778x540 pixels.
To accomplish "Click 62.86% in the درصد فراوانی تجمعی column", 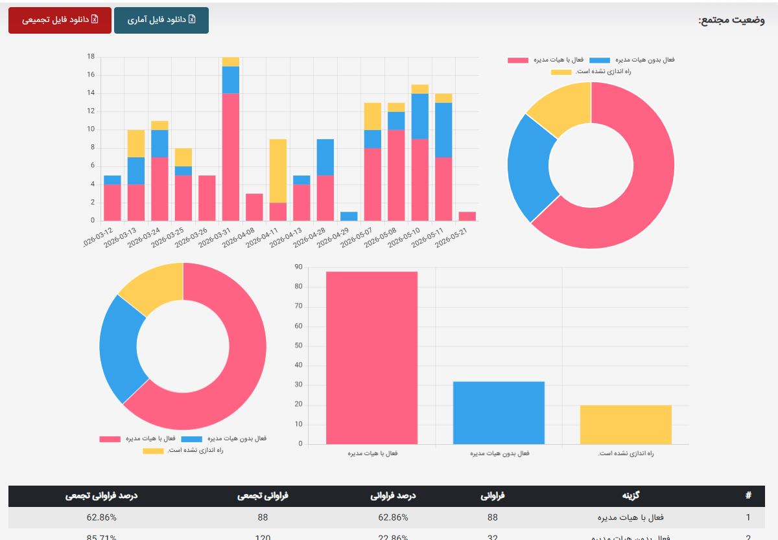I will [x=101, y=517].
